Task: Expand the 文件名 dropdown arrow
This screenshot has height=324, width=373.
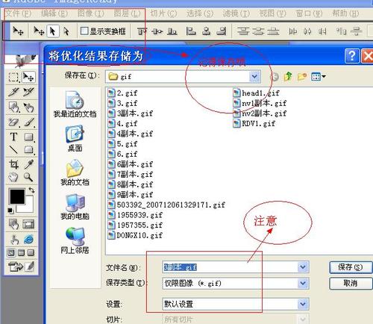Action: pos(303,267)
